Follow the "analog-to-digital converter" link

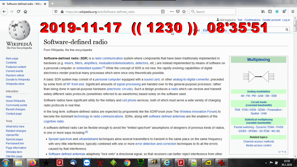[x=191, y=79]
